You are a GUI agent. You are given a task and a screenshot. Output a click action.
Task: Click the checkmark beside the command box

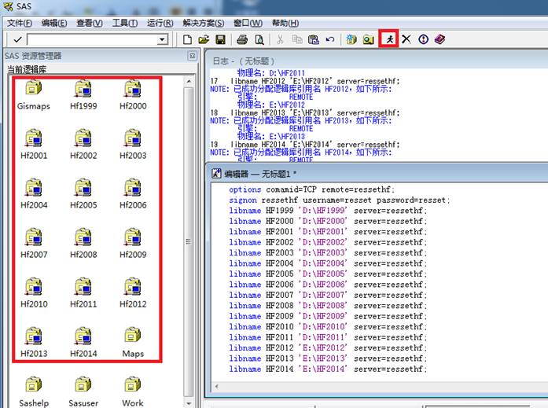tap(17, 39)
